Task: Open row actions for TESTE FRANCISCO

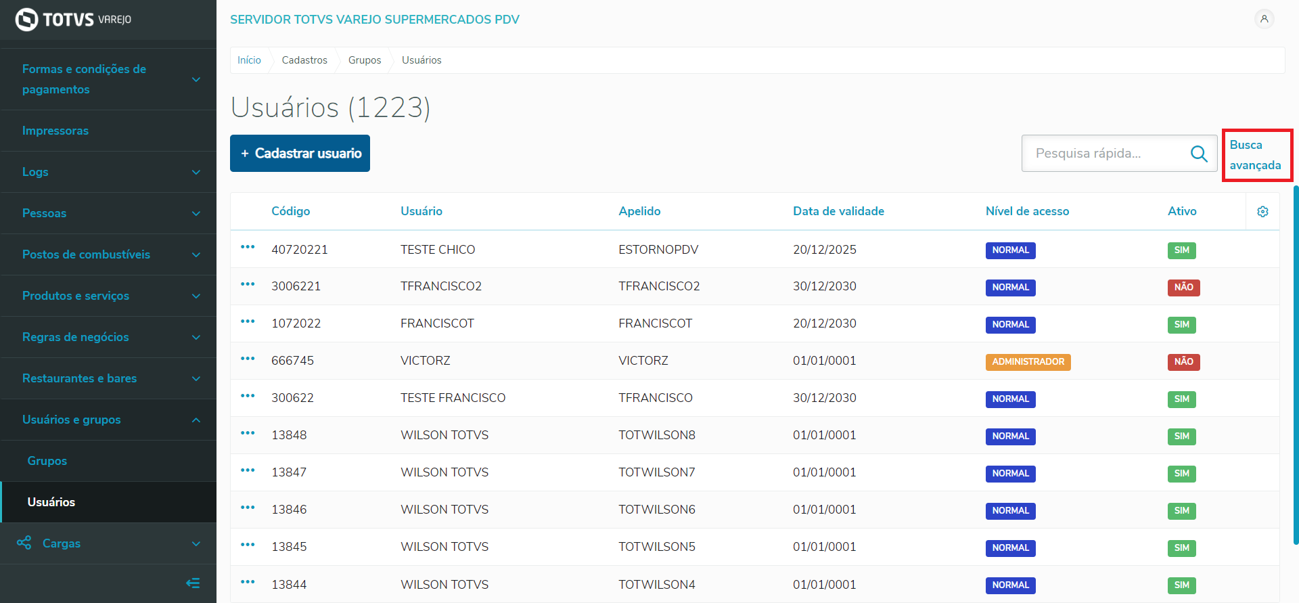Action: coord(248,396)
